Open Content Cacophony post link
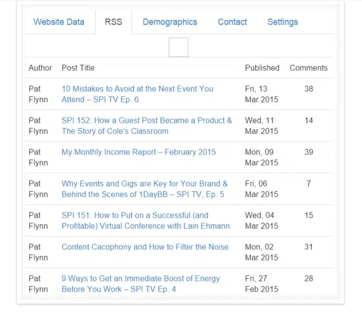This screenshot has width=362, height=316. coord(145,247)
